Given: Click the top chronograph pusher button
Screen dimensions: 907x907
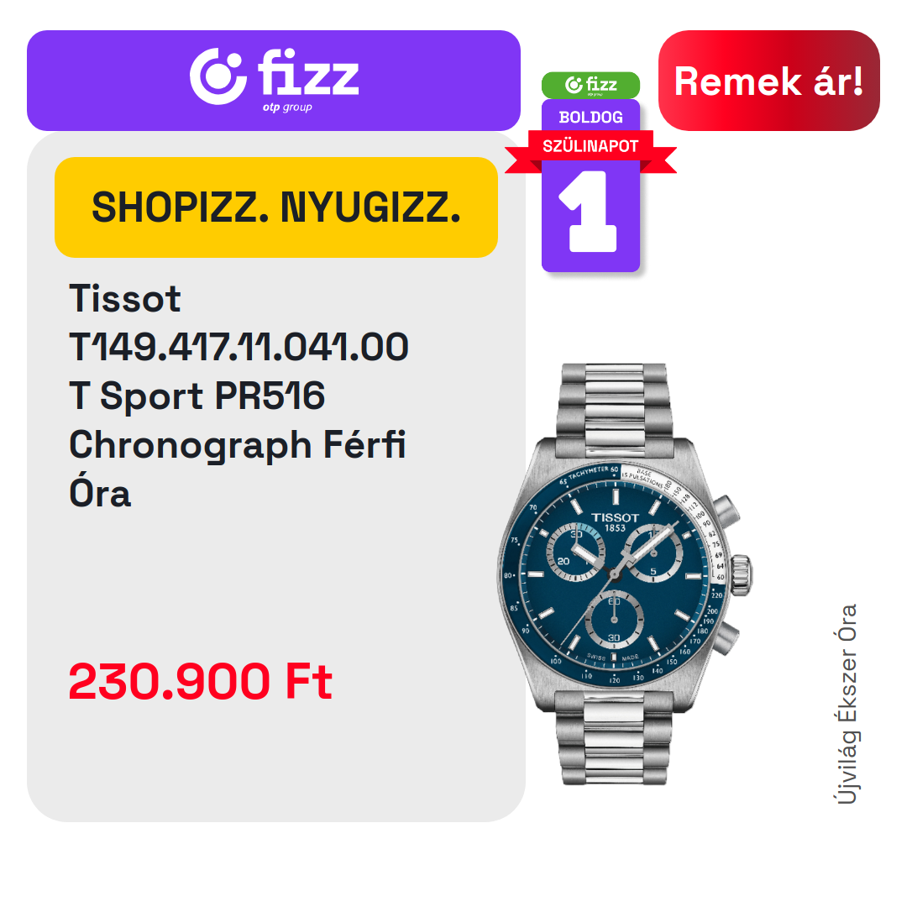Looking at the screenshot, I should [726, 511].
